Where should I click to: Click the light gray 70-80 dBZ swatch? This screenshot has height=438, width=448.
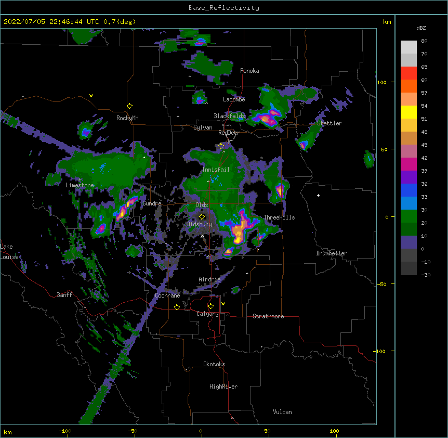(x=409, y=47)
